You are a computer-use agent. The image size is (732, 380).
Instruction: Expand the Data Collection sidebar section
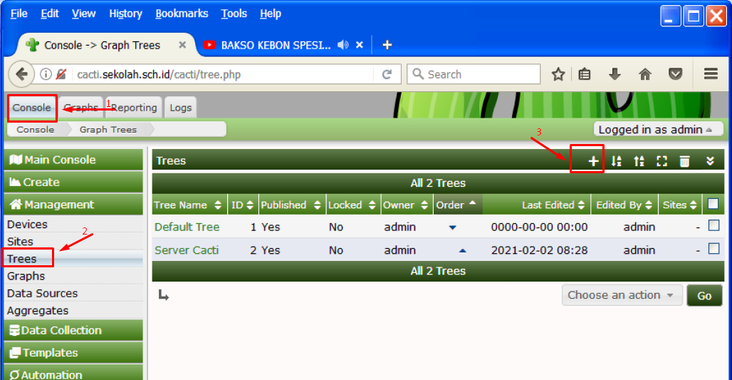click(x=73, y=330)
